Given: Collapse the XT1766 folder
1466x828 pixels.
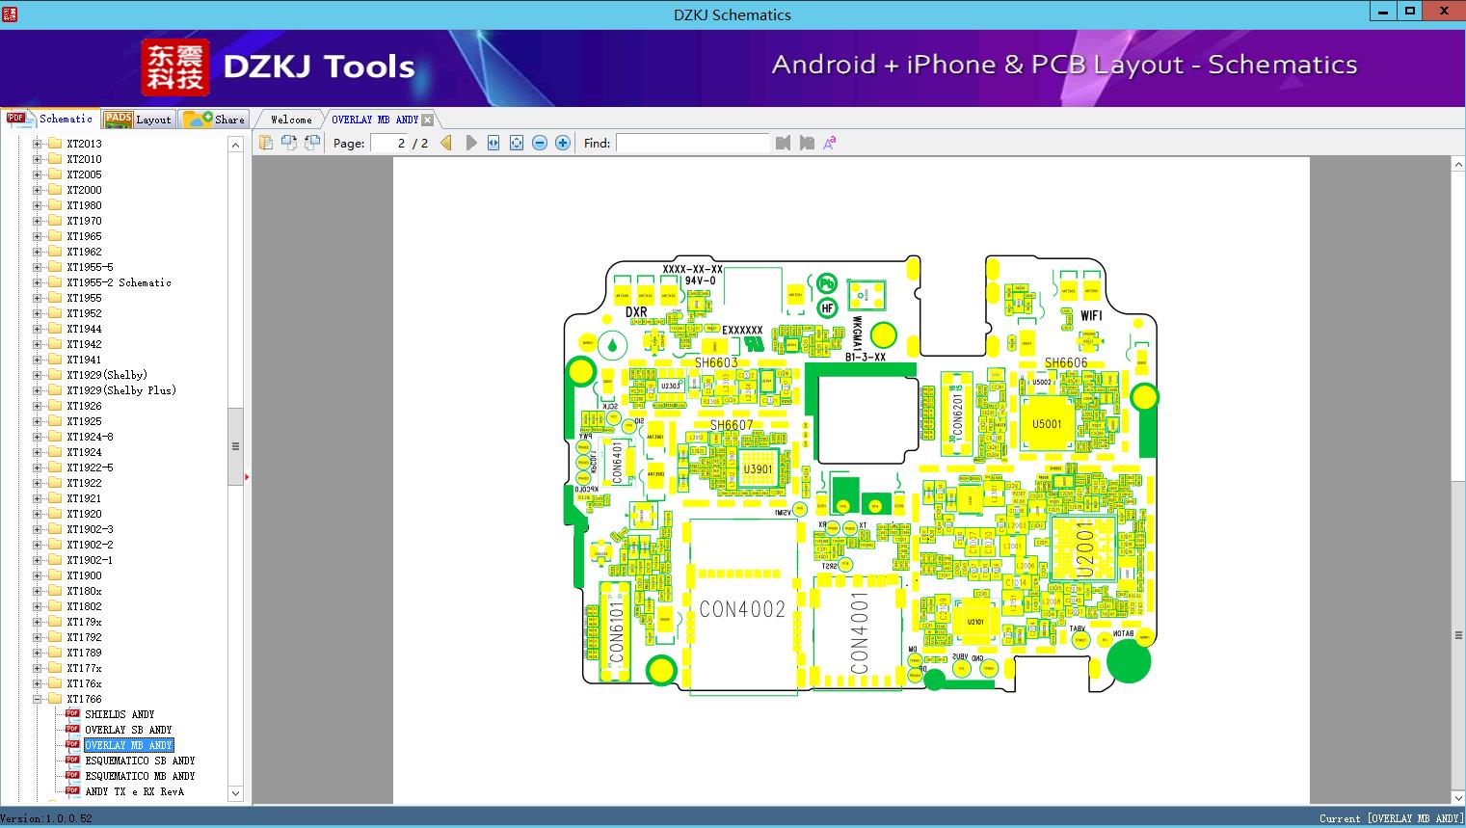Looking at the screenshot, I should coord(37,699).
